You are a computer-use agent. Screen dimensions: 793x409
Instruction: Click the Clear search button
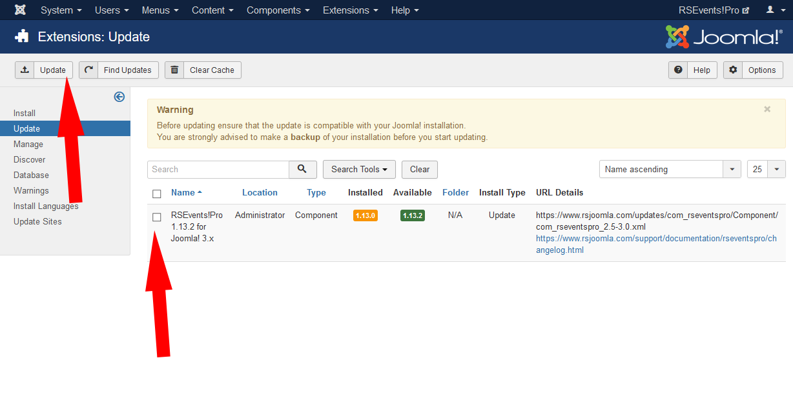(x=420, y=169)
